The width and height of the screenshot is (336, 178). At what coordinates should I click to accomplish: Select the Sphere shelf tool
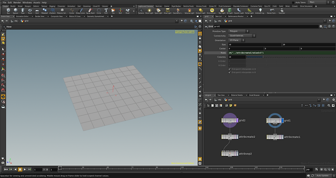point(15,11)
